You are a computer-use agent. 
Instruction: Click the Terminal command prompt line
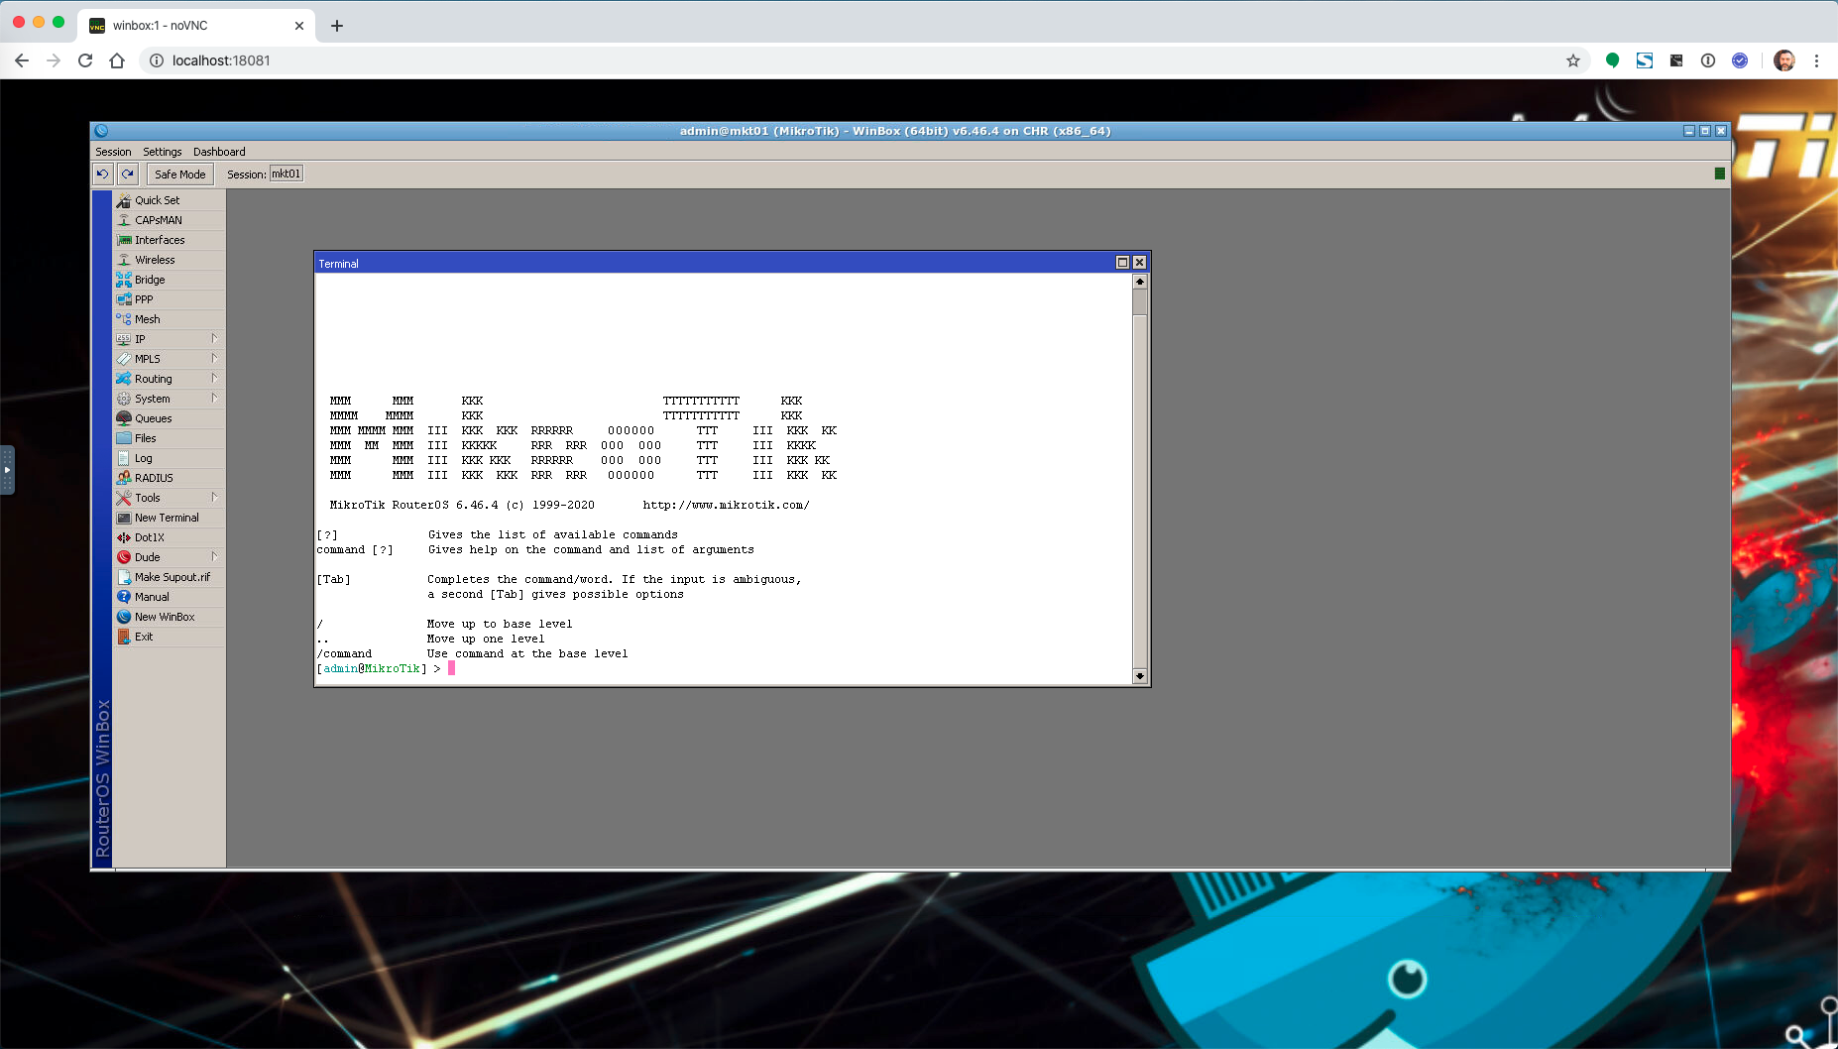click(x=724, y=668)
